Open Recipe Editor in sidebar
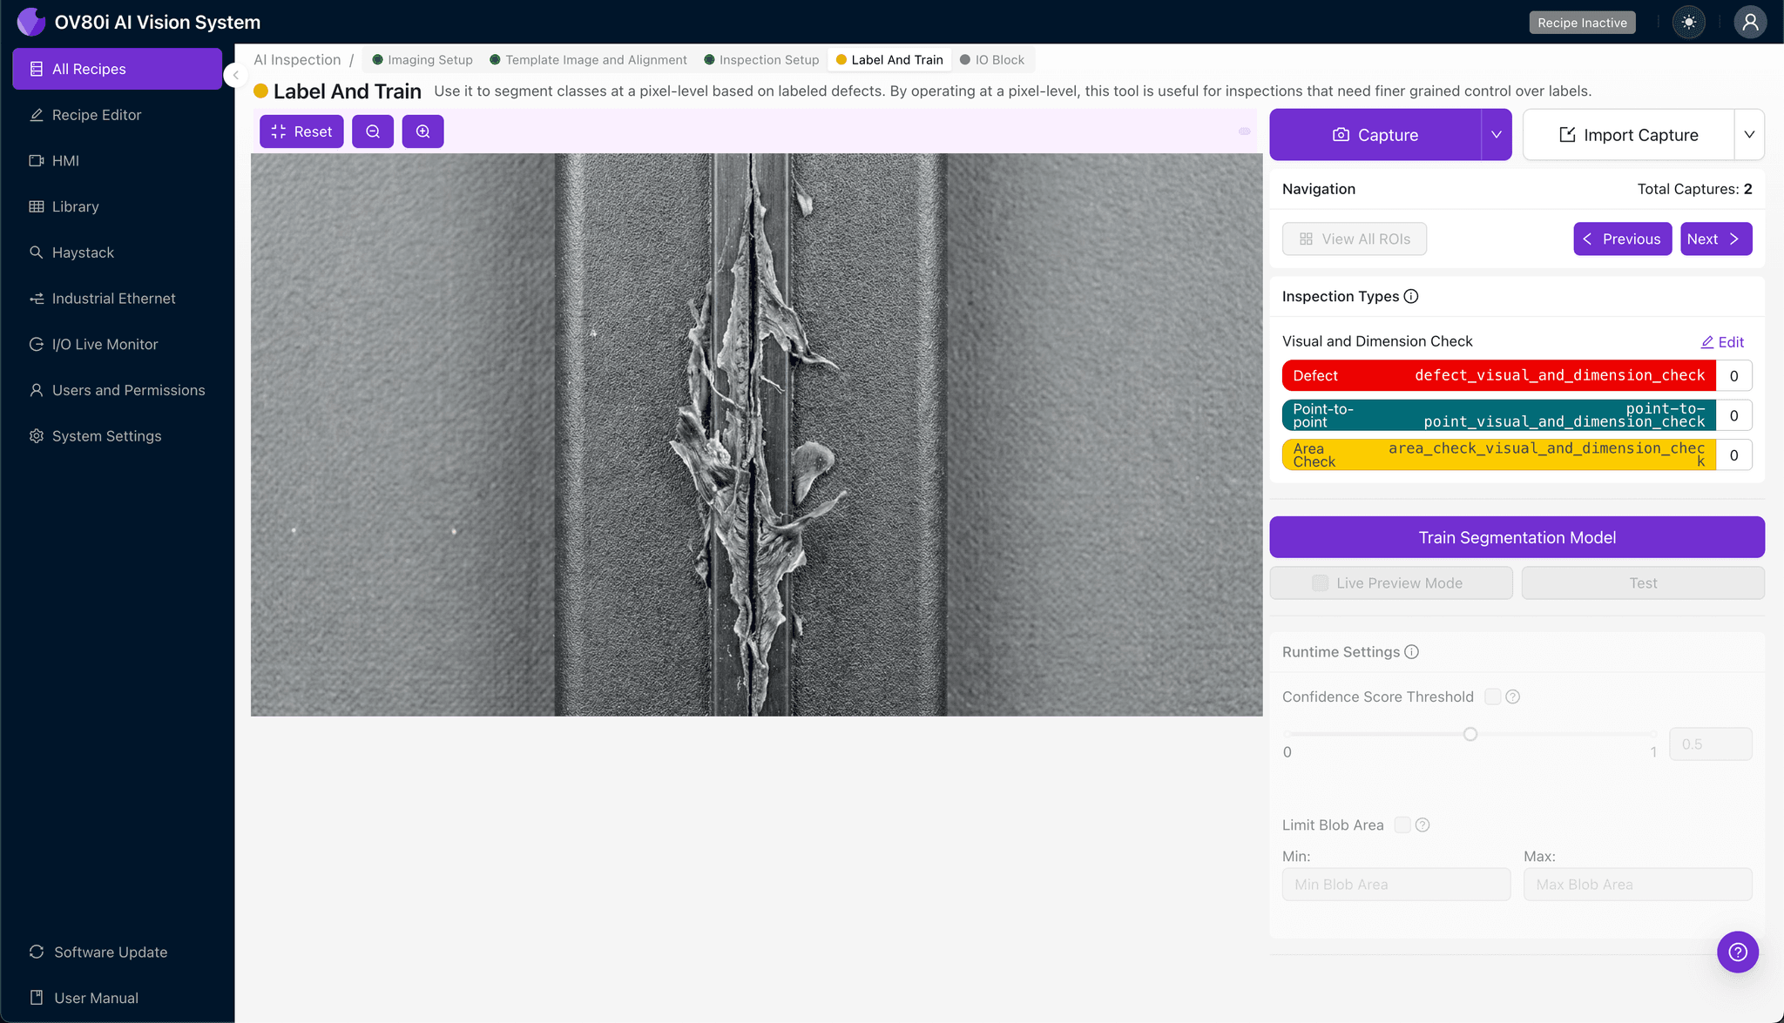 pyautogui.click(x=118, y=115)
